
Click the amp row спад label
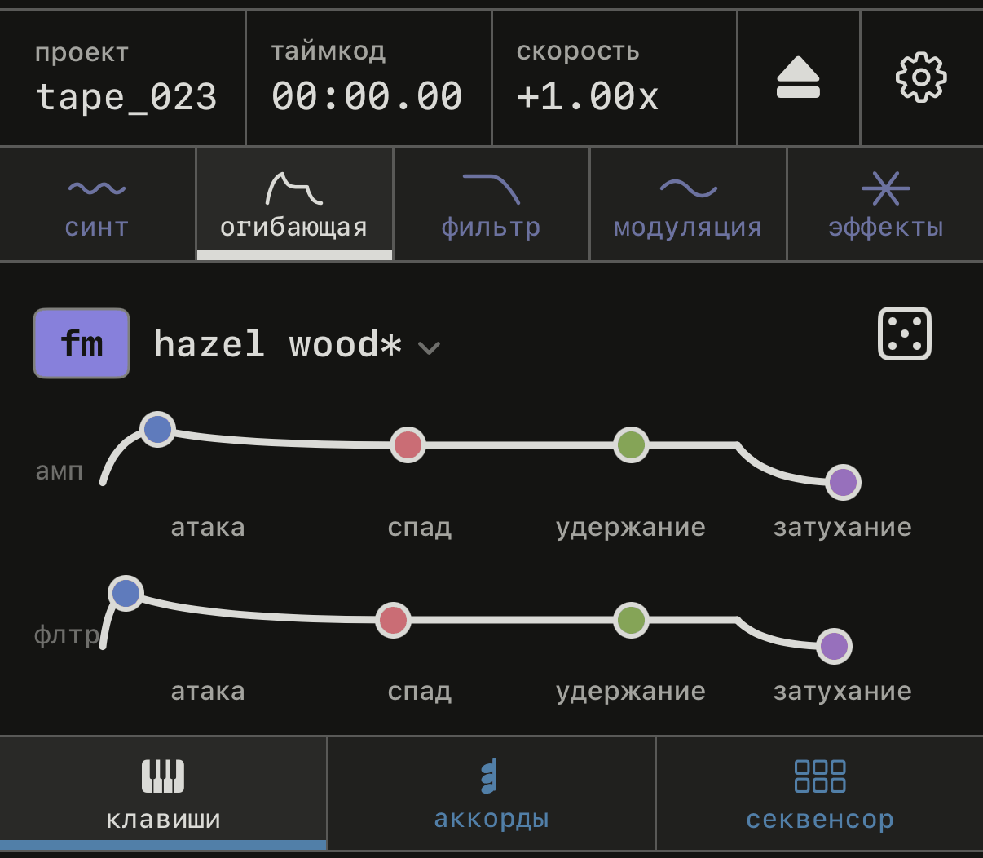(x=420, y=528)
